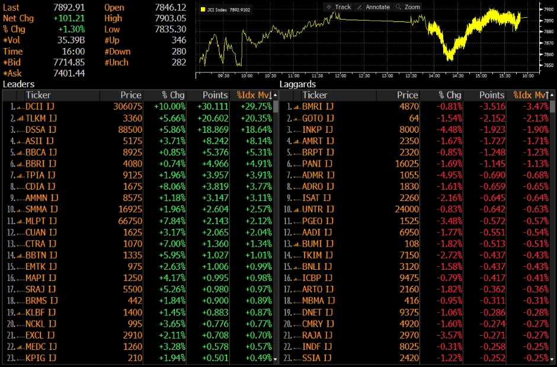Image resolution: width=557 pixels, height=367 pixels.
Task: Open the mini chart icon beside ASII IJ
Action: (21, 141)
